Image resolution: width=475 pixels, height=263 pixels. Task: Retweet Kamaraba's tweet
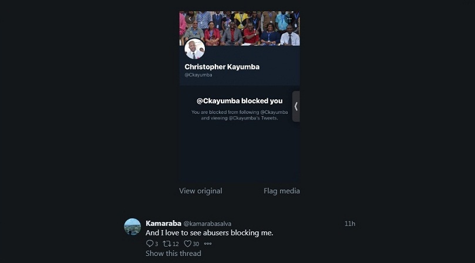click(x=167, y=244)
